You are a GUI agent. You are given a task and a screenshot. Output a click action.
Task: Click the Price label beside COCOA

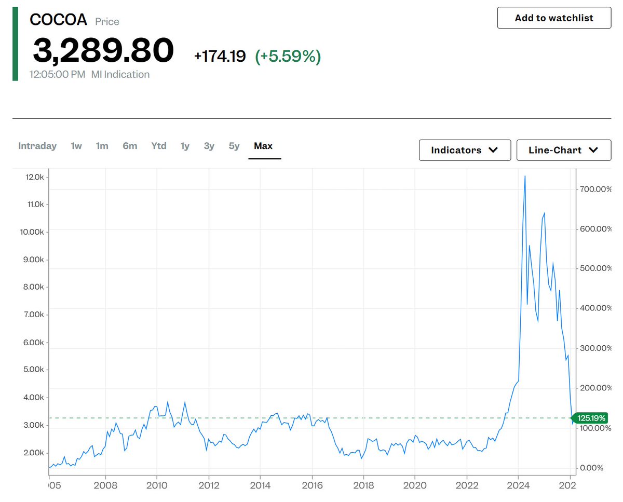tap(107, 22)
